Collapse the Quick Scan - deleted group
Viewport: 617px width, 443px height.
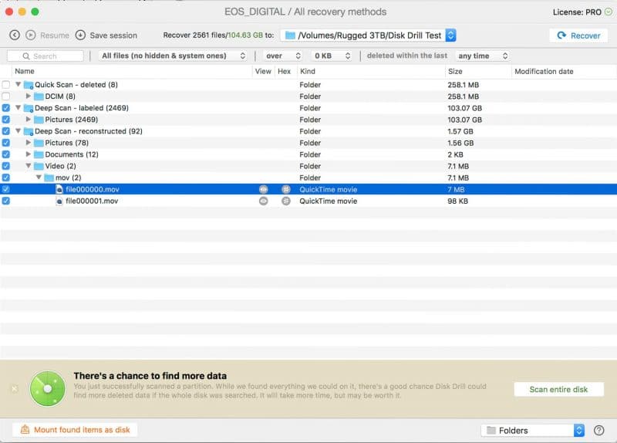click(x=18, y=84)
